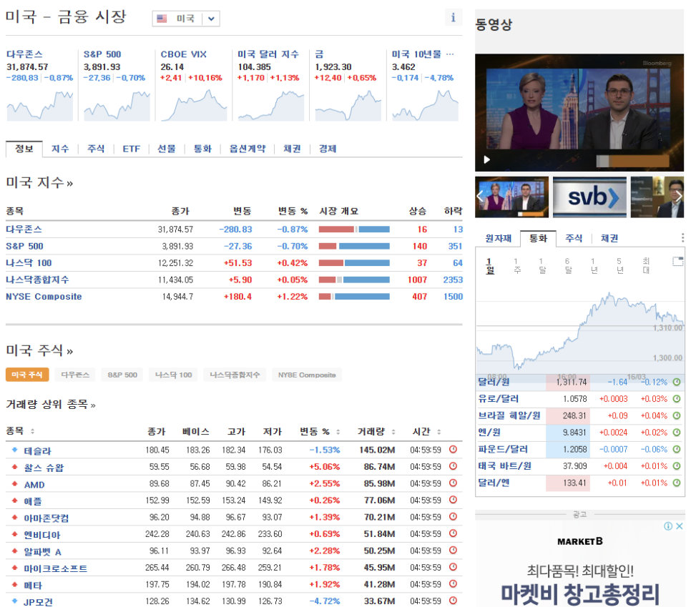Select the 원자재 tab in chart widget
The width and height of the screenshot is (691, 607).
coord(498,238)
